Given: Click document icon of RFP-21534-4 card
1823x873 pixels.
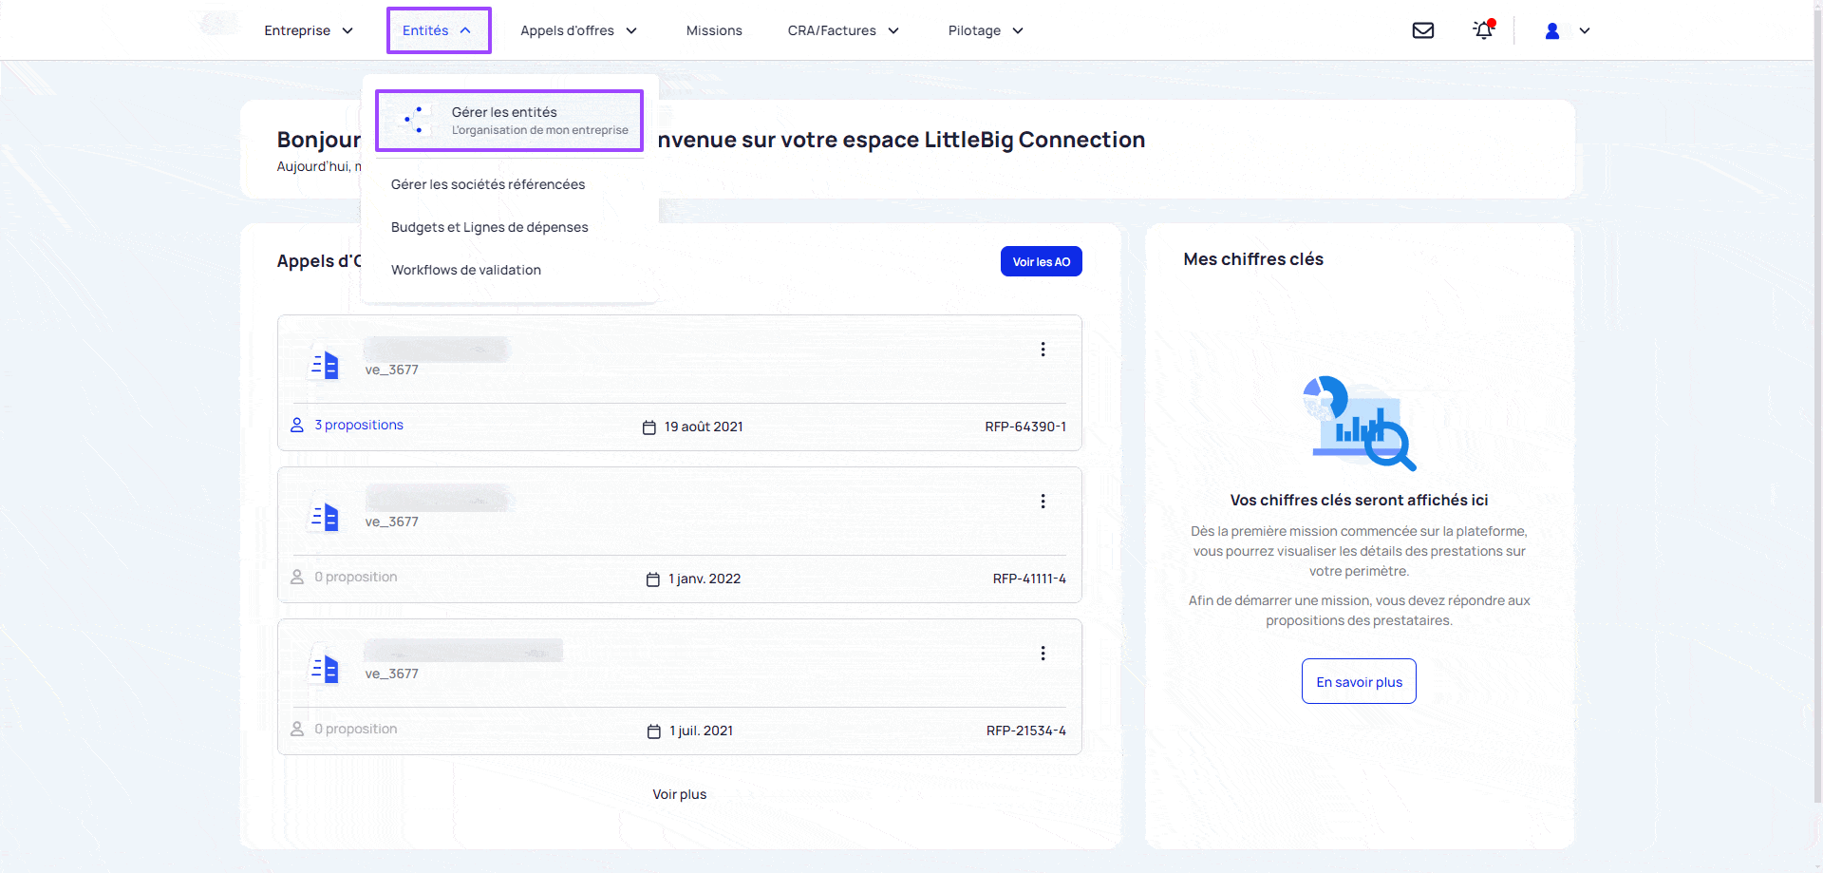Looking at the screenshot, I should coord(325,669).
